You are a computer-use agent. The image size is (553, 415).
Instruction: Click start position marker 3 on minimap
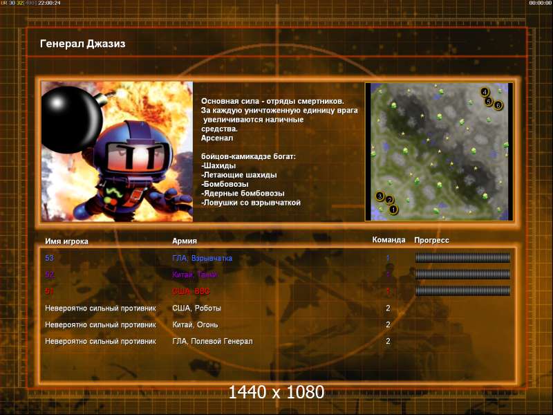pyautogui.click(x=379, y=196)
